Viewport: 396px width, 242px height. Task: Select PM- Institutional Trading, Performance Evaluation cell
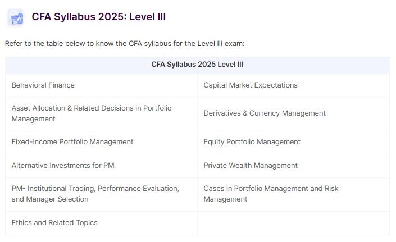click(101, 195)
